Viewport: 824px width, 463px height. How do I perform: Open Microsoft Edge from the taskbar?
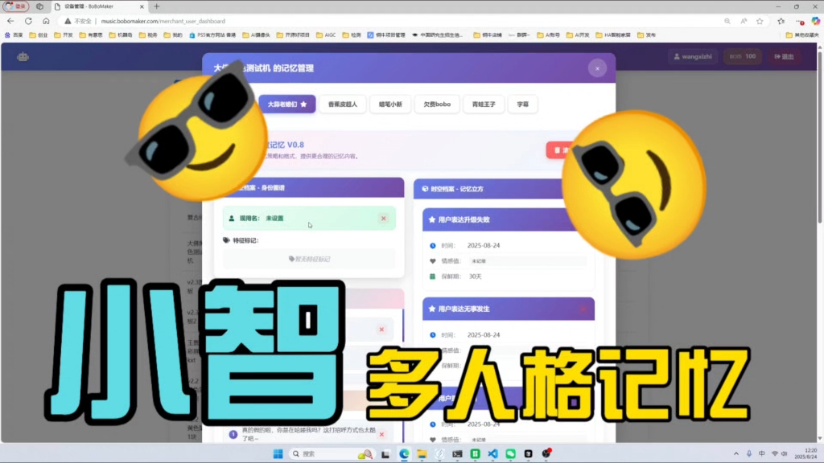404,454
